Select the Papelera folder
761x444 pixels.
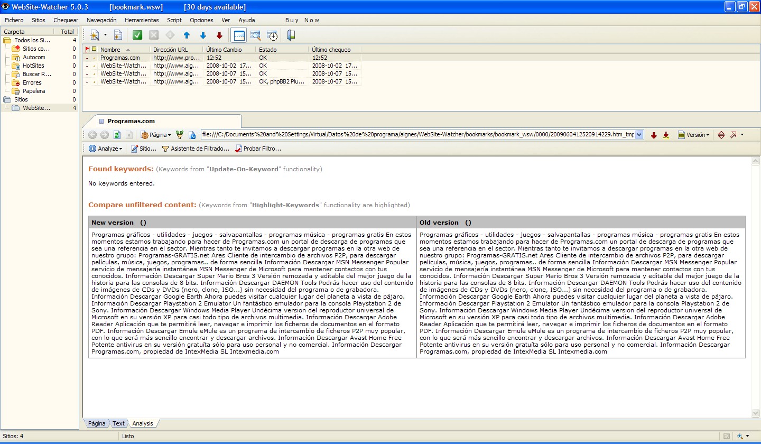pyautogui.click(x=34, y=91)
